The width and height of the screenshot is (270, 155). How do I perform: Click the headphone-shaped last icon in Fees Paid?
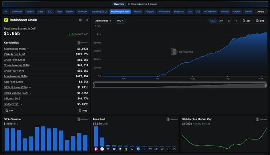click(174, 149)
